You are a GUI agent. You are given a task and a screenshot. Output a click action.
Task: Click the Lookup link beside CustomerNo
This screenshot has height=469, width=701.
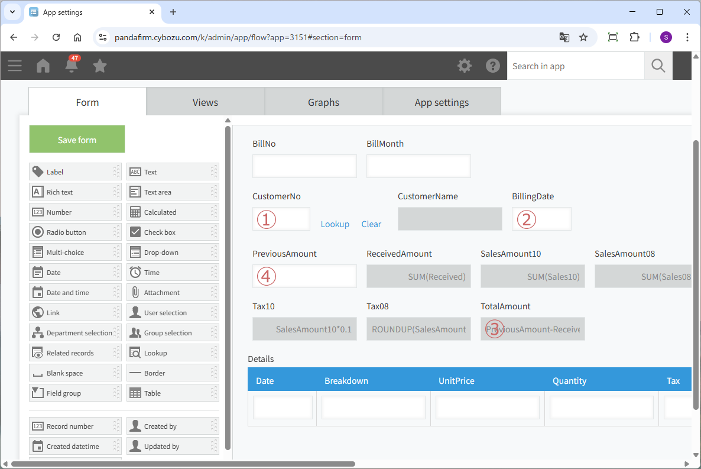(x=335, y=224)
